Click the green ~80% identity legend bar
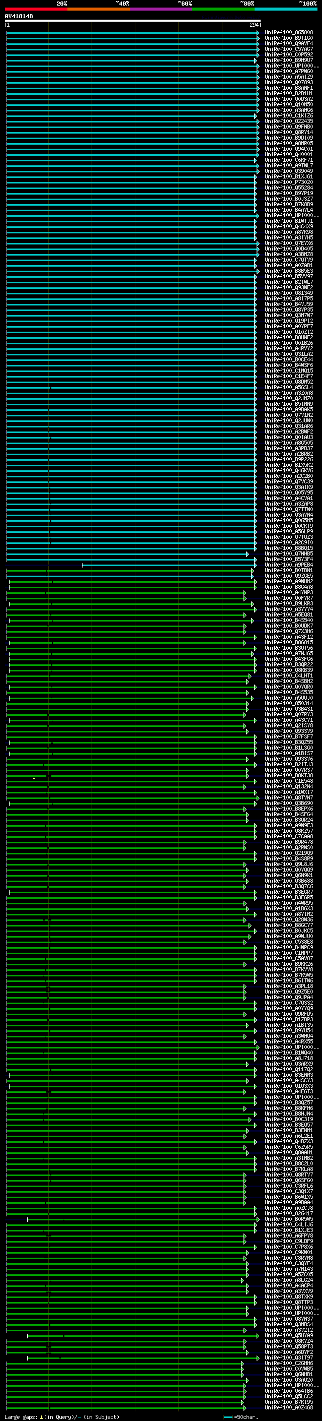The height and width of the screenshot is (1421, 322). [x=223, y=9]
